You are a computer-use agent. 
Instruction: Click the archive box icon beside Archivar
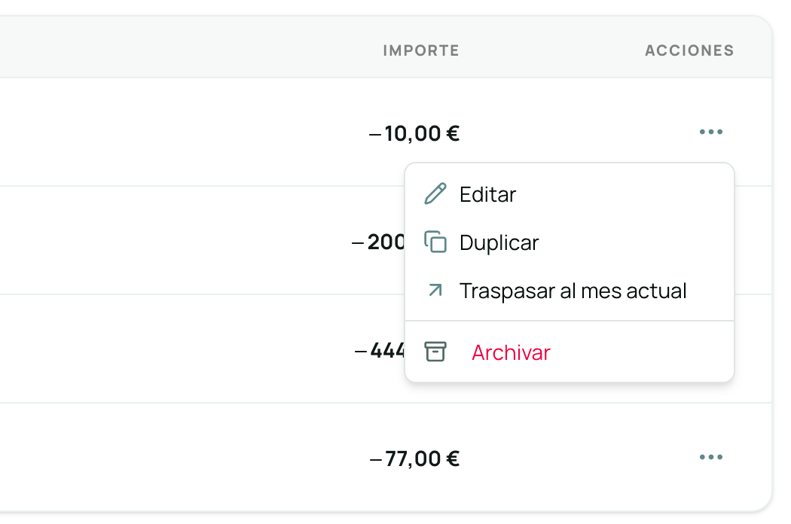[x=435, y=352]
